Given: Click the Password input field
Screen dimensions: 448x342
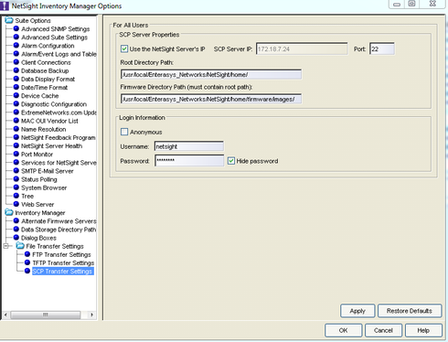Looking at the screenshot, I should click(x=189, y=161).
